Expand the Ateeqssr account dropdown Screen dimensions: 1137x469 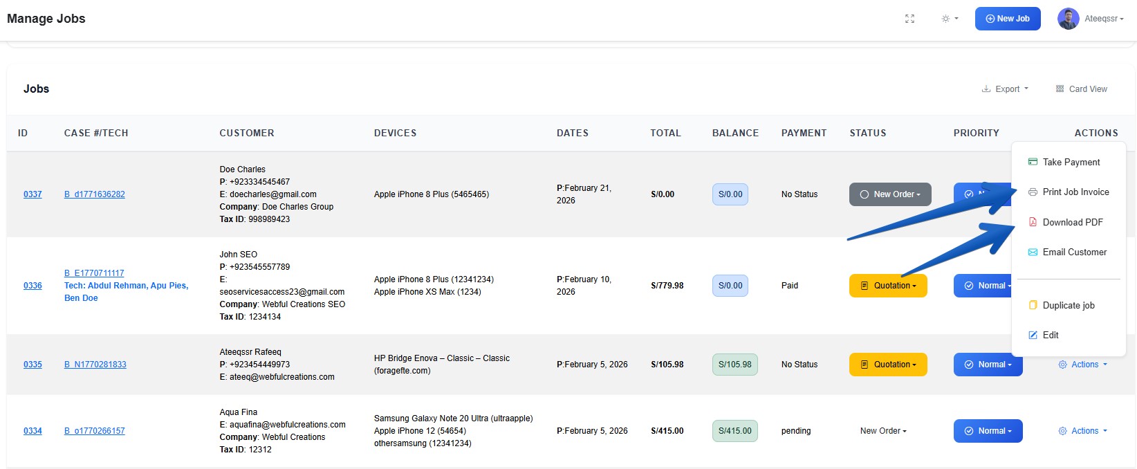[1104, 19]
